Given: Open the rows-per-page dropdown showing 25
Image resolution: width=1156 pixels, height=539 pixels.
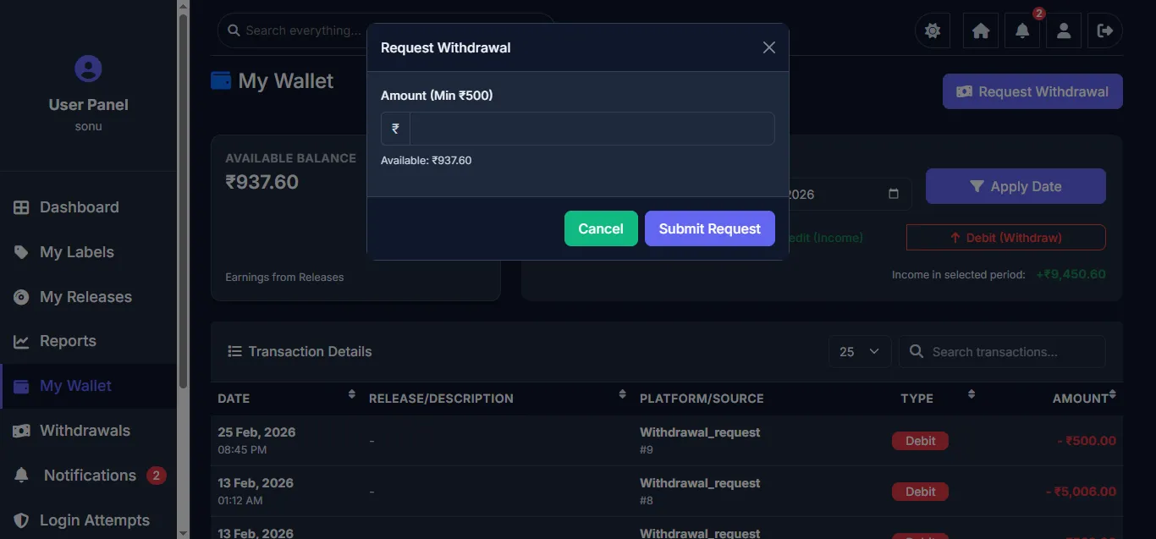Looking at the screenshot, I should coord(859,351).
